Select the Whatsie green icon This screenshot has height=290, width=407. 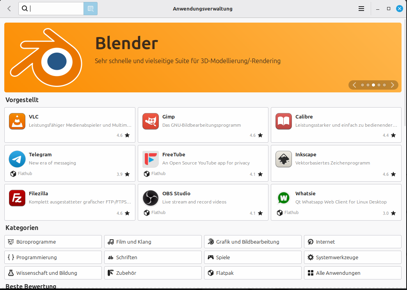tap(283, 198)
